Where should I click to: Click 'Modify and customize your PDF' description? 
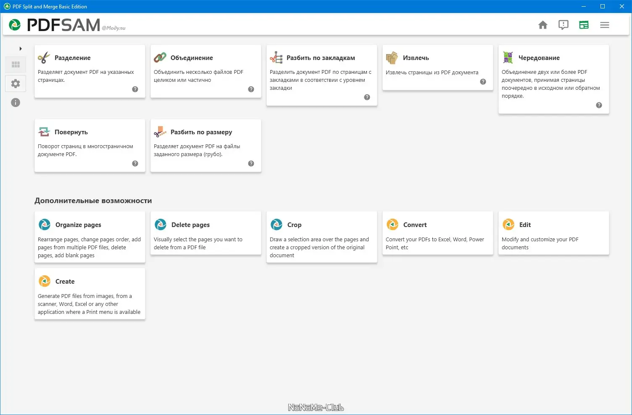[540, 243]
